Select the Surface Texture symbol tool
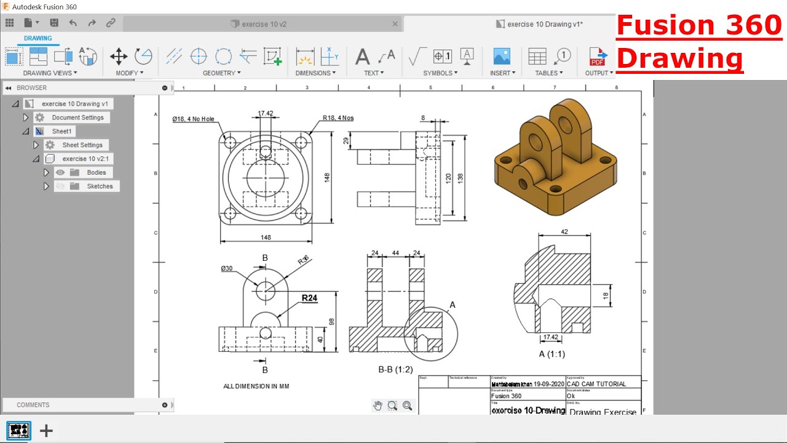787x443 pixels. (417, 57)
